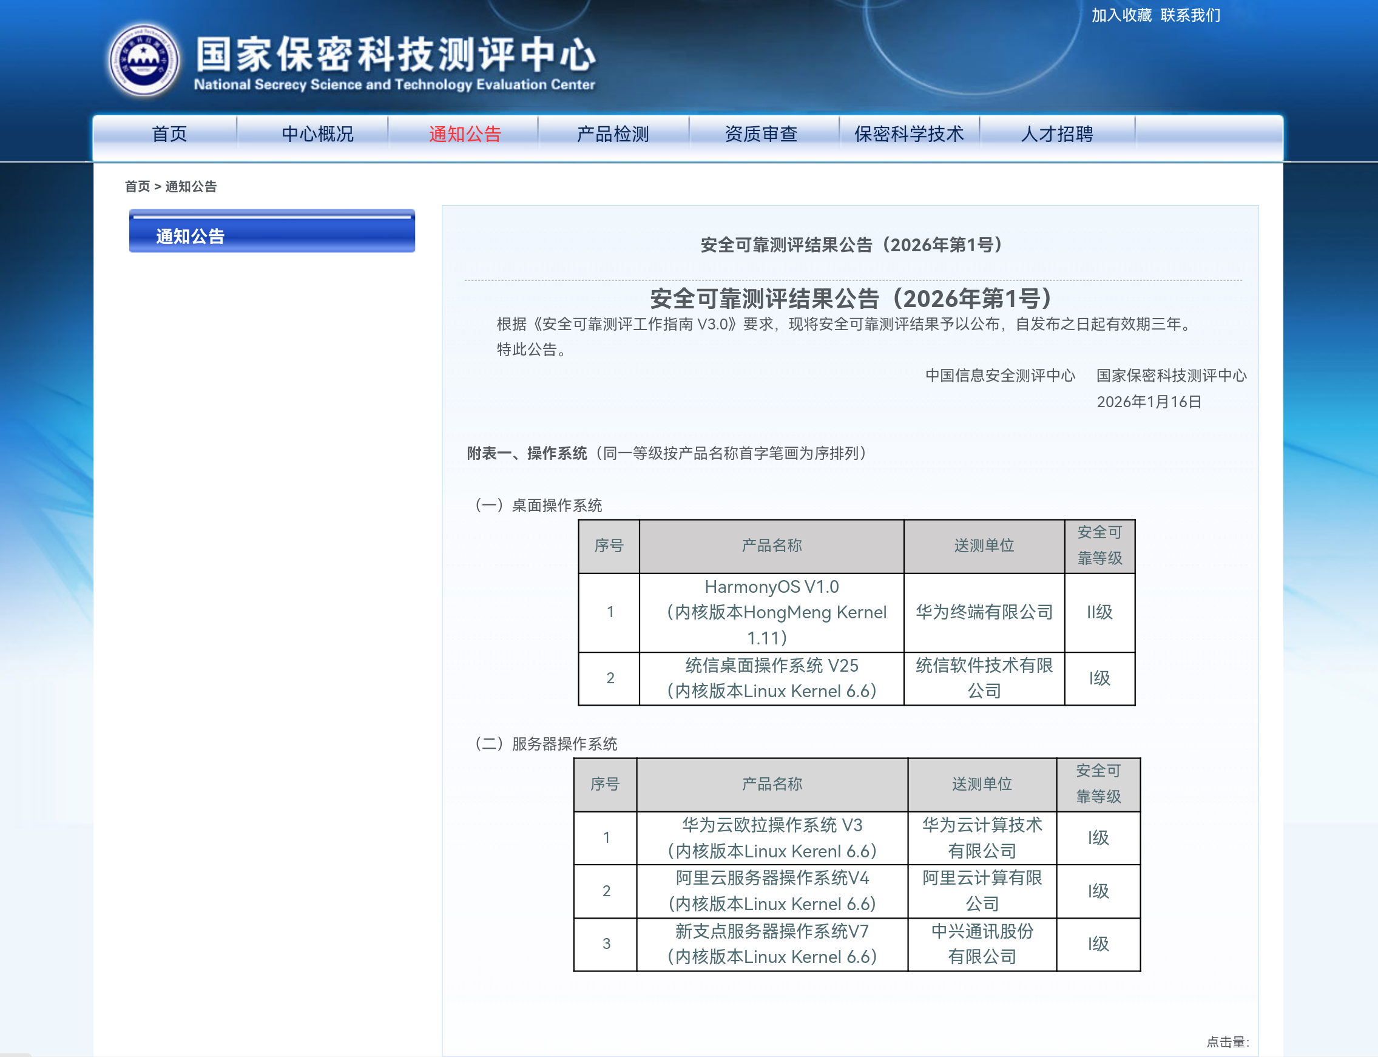Viewport: 1378px width, 1057px height.
Task: Click the HarmonyOS V1.0 product cell
Action: [772, 612]
